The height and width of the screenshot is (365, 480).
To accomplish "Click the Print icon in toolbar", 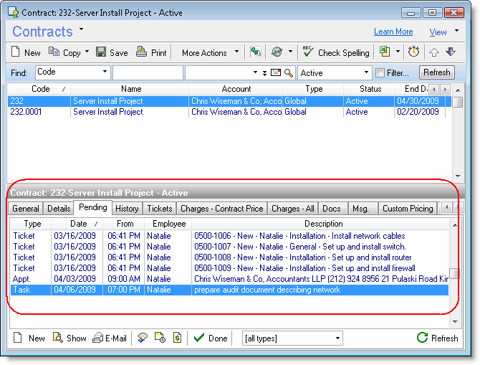I will pos(142,52).
